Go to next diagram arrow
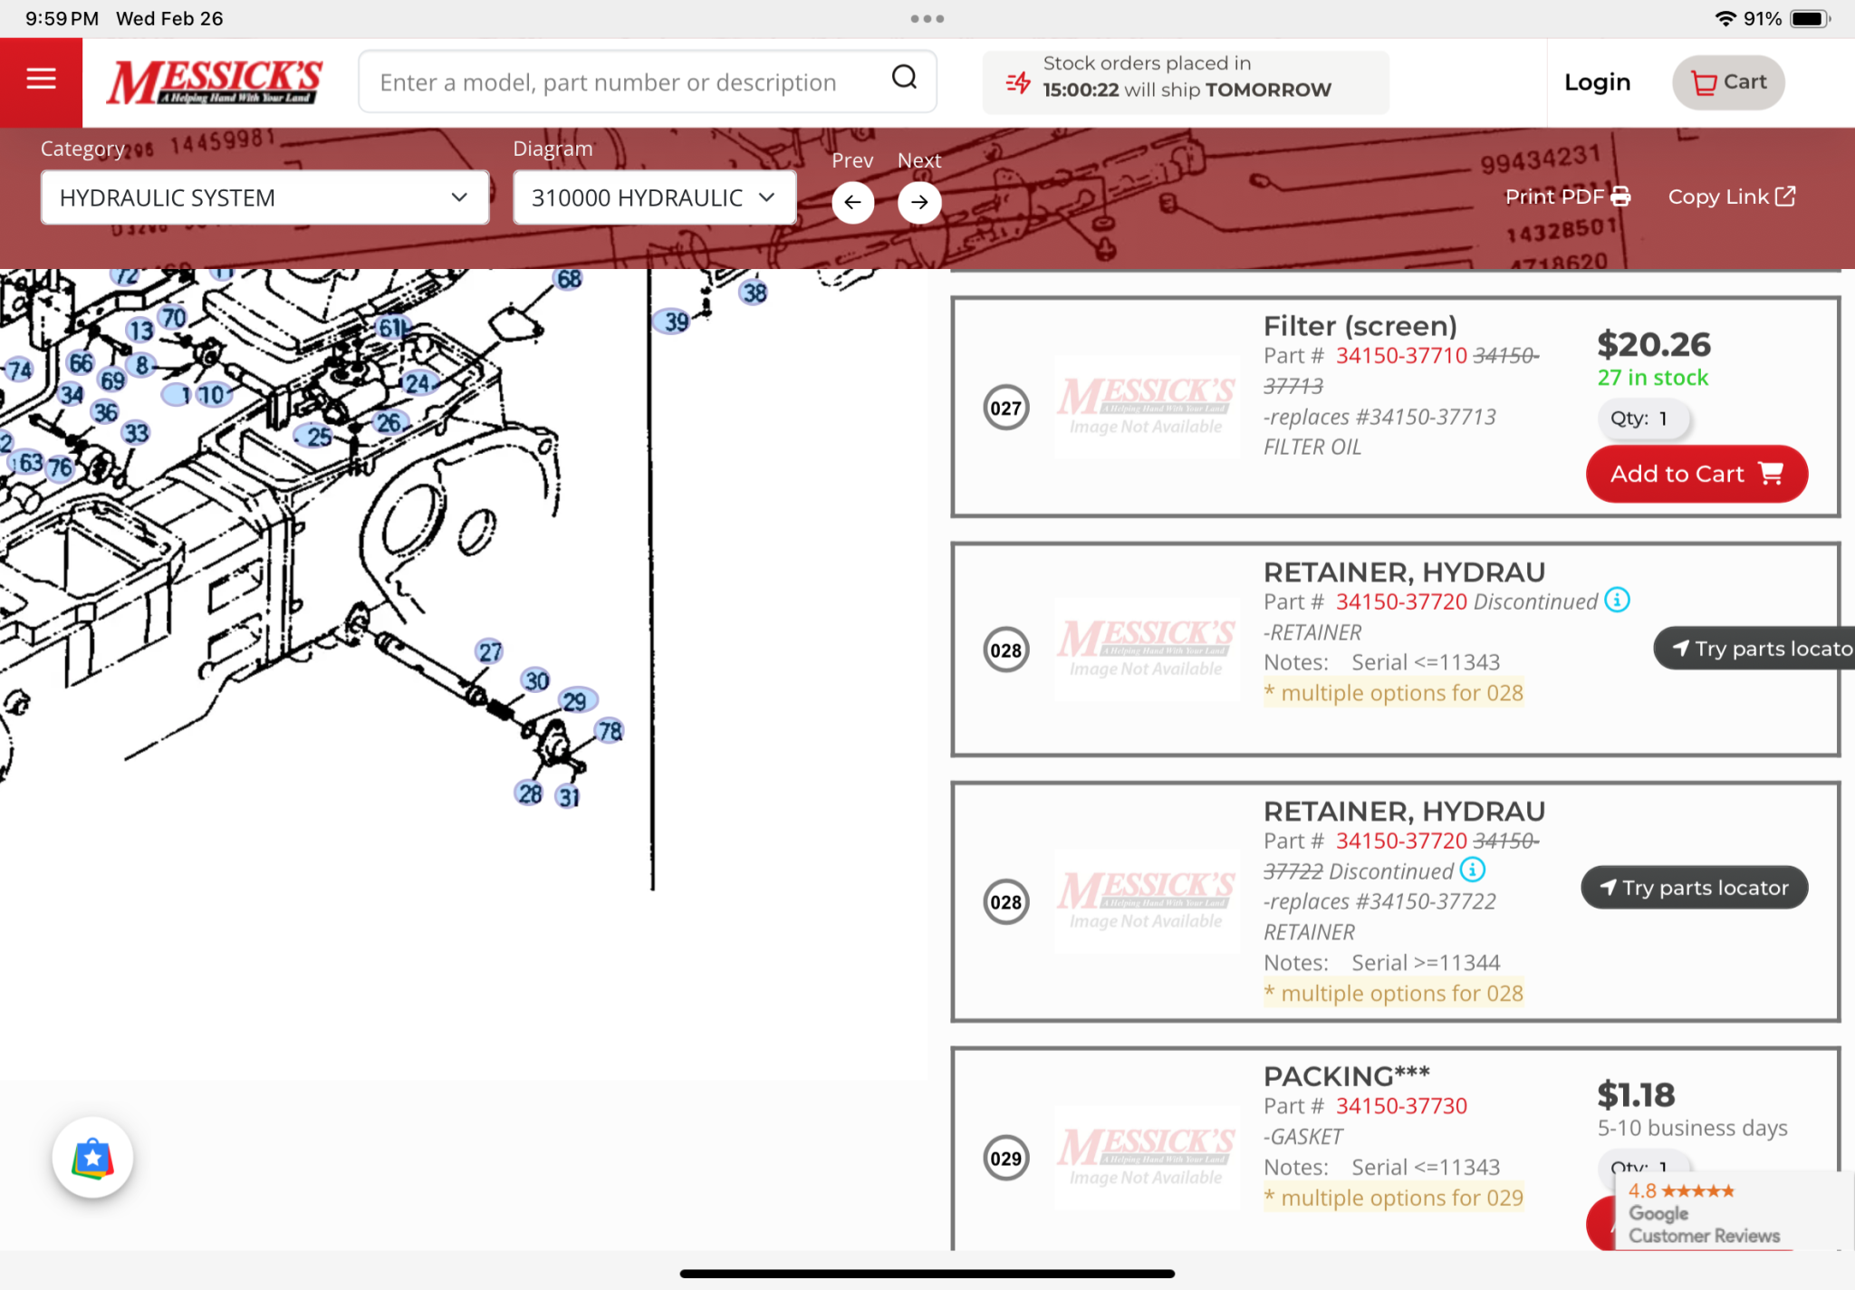1855x1290 pixels. tap(918, 201)
